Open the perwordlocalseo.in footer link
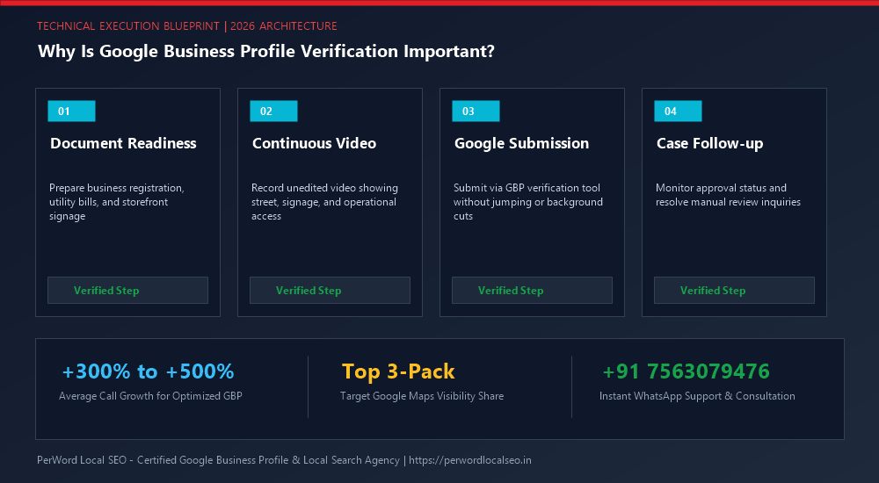The width and height of the screenshot is (879, 483). pyautogui.click(x=469, y=460)
